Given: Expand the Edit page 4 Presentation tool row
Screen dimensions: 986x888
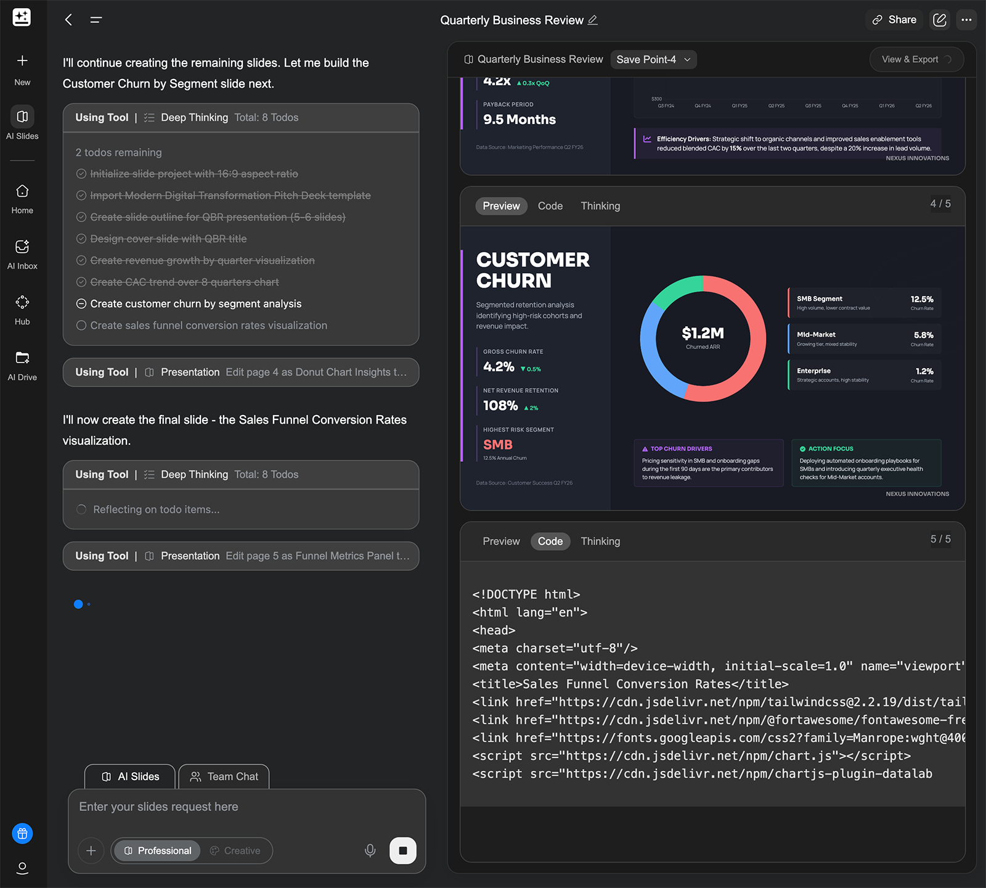Looking at the screenshot, I should 241,372.
